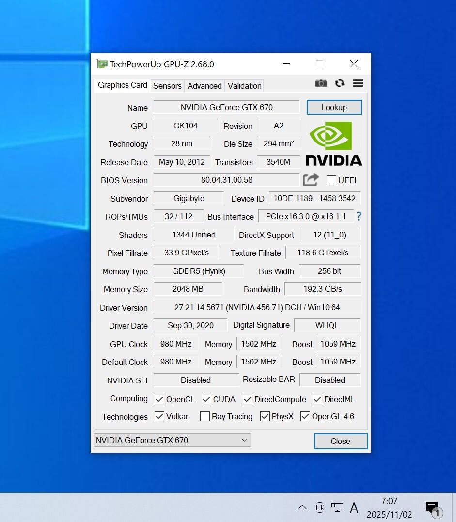Show hidden system tray icons
This screenshot has width=456, height=522.
pyautogui.click(x=302, y=507)
